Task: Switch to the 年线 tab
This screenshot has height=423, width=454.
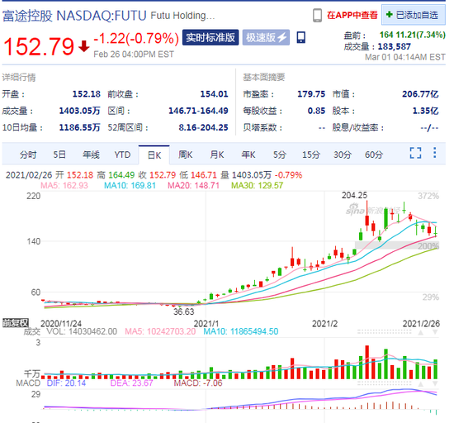Action: 91,154
